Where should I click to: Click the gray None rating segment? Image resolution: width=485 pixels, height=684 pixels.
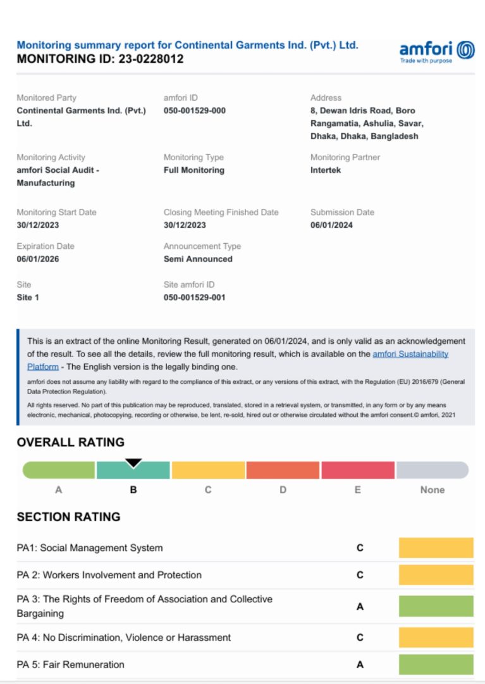tap(433, 471)
